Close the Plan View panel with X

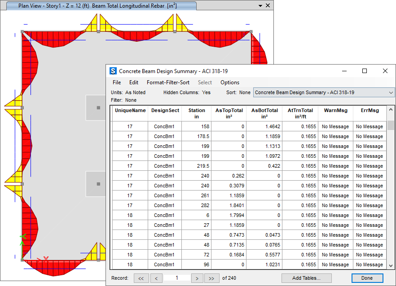pos(268,6)
